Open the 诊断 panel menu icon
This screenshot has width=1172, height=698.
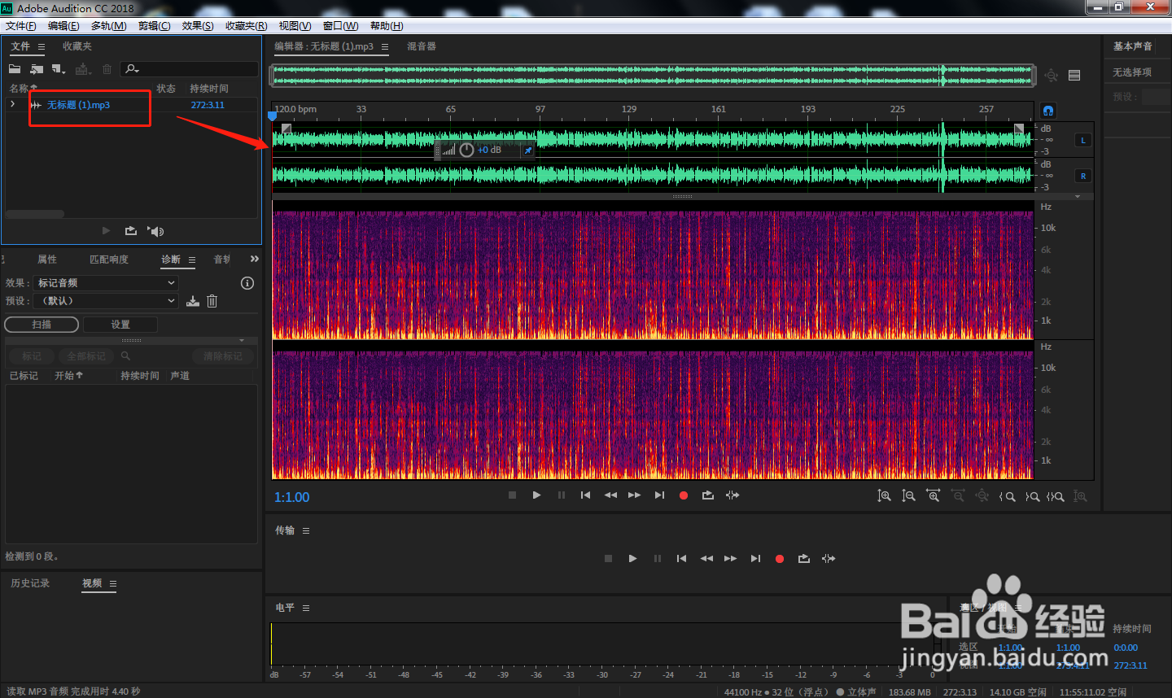(x=192, y=260)
